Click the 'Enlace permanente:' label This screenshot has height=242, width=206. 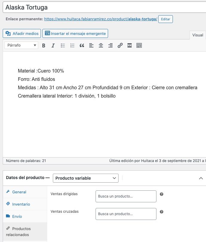click(24, 19)
